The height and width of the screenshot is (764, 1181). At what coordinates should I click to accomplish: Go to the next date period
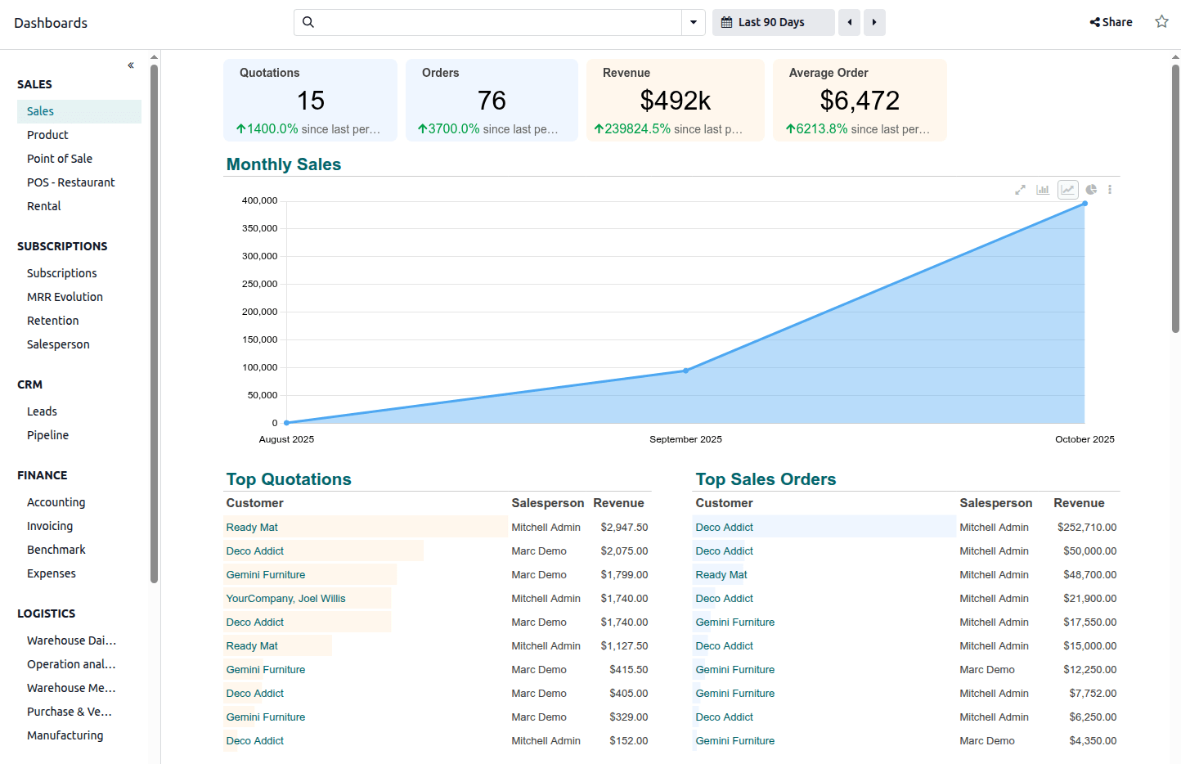tap(874, 22)
